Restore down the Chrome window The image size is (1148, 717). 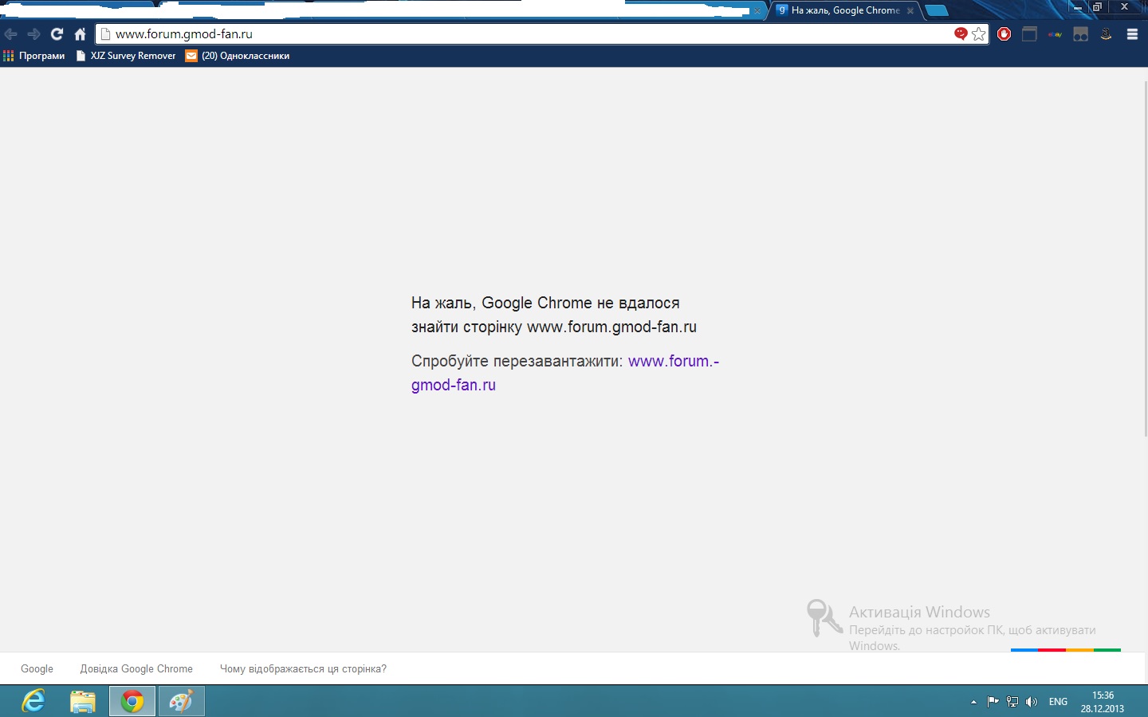(x=1098, y=7)
